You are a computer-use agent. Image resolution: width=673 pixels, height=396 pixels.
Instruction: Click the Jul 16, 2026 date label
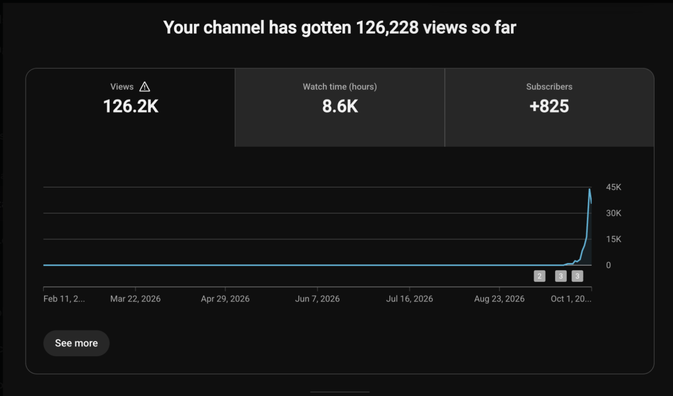(x=410, y=299)
